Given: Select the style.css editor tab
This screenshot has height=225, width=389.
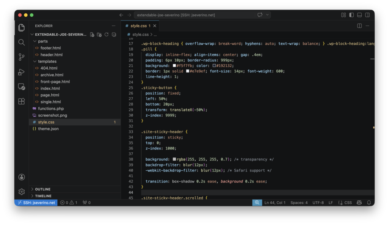Looking at the screenshot, I should 138,26.
